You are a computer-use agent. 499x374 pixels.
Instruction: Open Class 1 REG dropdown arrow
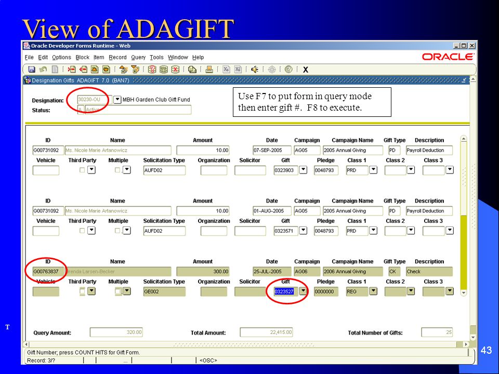click(x=373, y=291)
